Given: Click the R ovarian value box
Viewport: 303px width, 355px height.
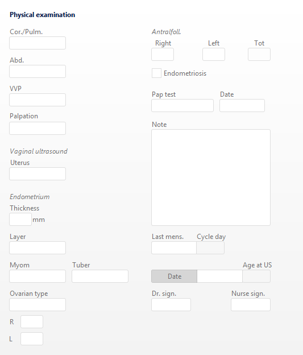Looking at the screenshot, I should click(x=32, y=322).
